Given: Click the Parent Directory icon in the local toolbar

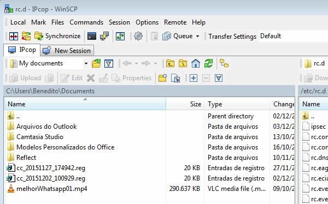Looking at the screenshot, I should click(170, 63).
